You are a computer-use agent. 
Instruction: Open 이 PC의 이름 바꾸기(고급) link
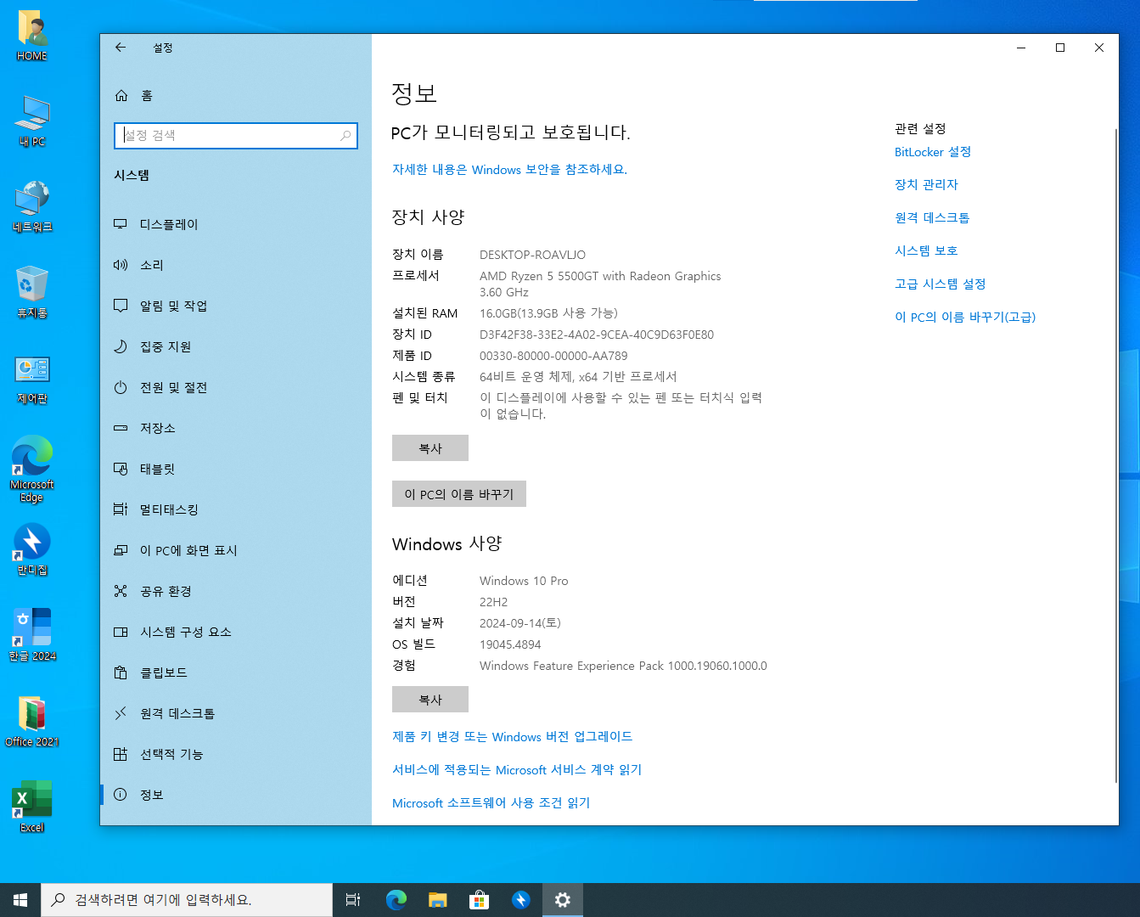(x=965, y=317)
